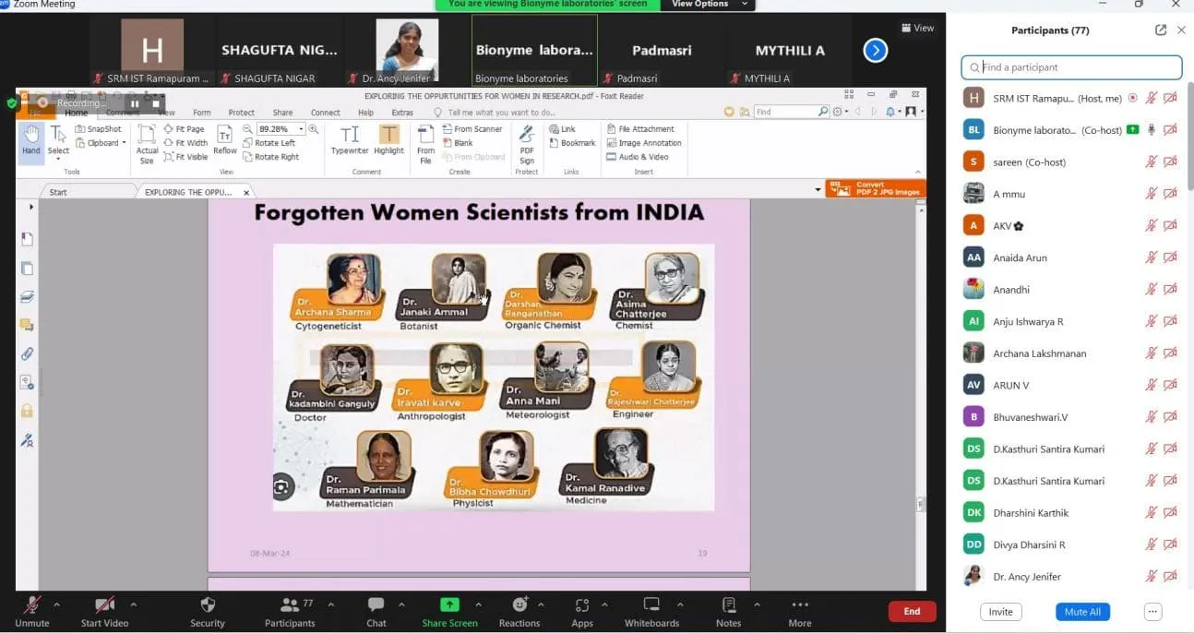Open the PDF Sign tool
The width and height of the screenshot is (1194, 634).
click(527, 145)
